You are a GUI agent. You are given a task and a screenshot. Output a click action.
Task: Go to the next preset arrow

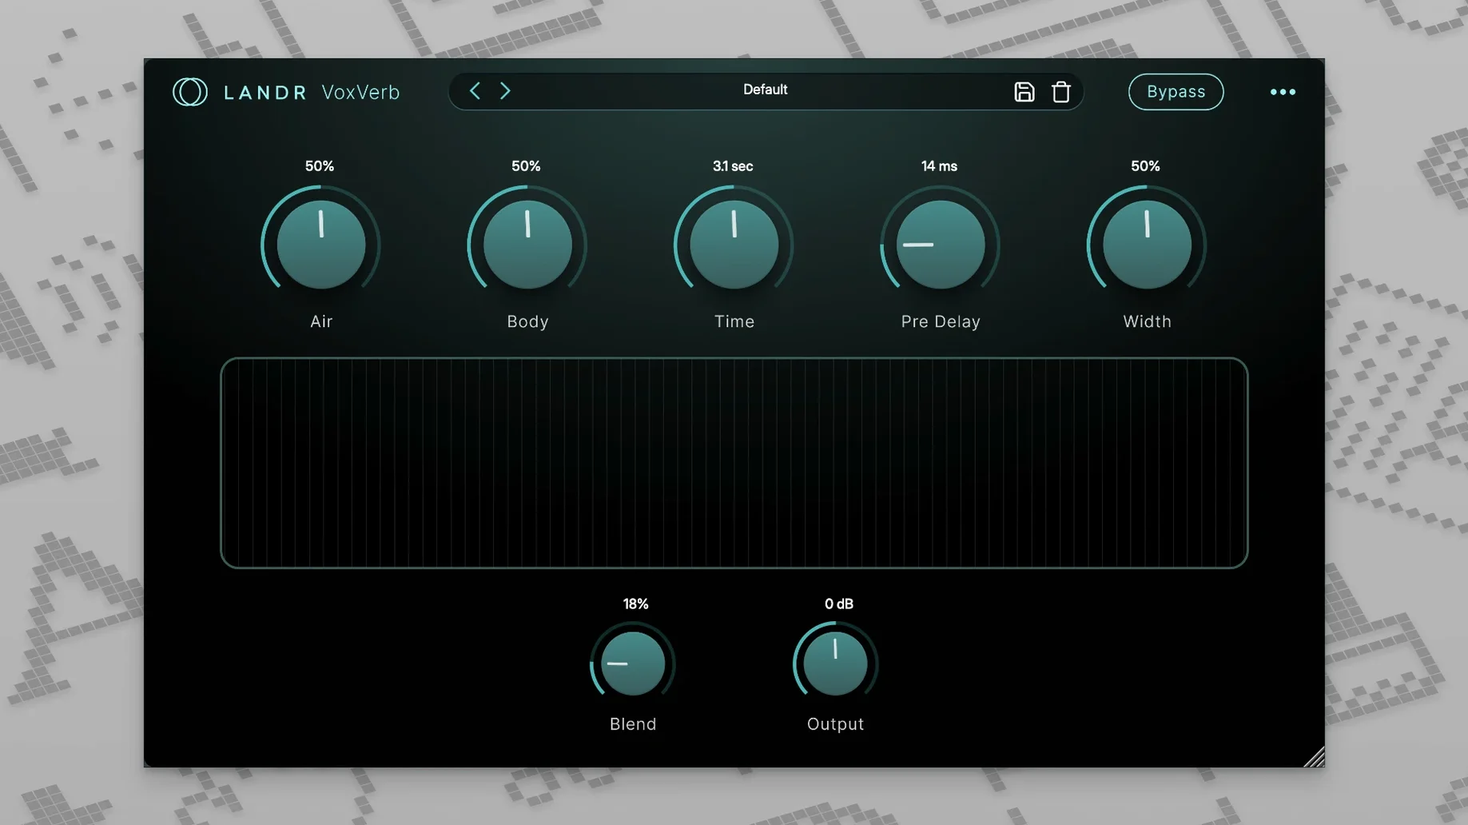click(x=505, y=90)
